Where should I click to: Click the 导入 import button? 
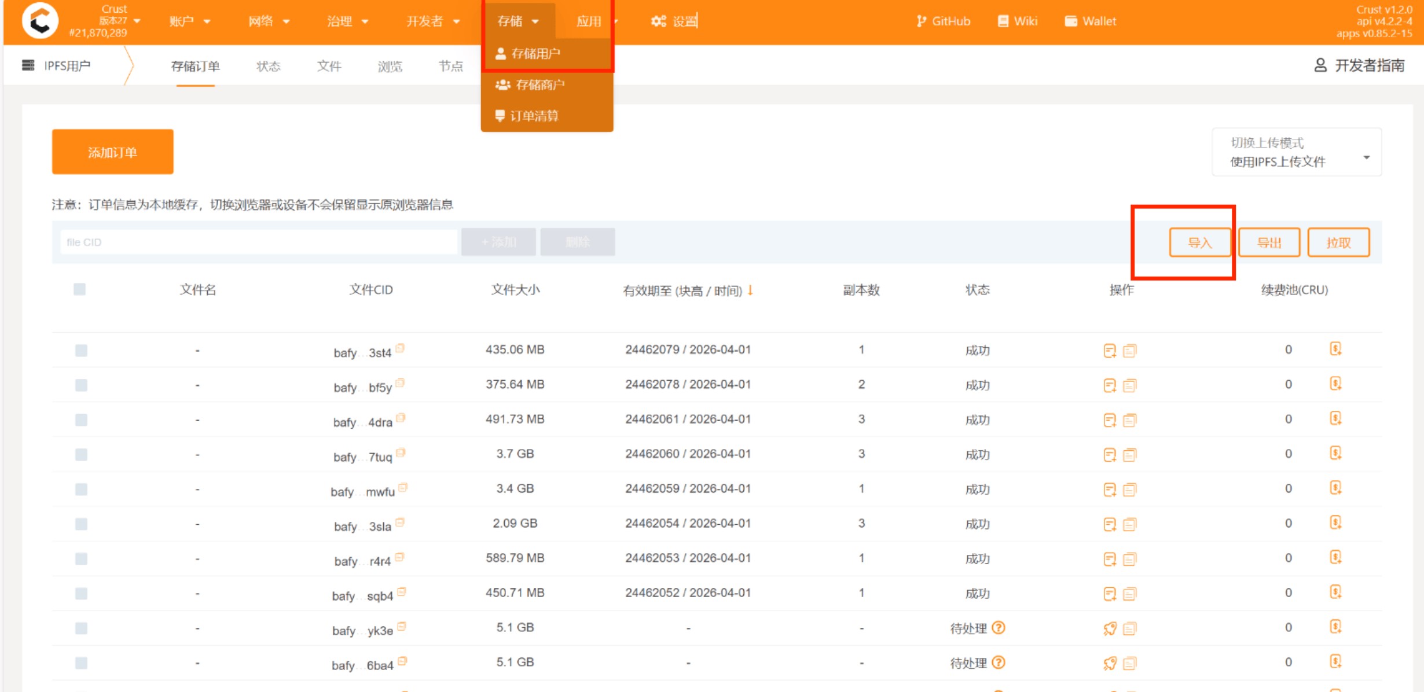pos(1199,242)
